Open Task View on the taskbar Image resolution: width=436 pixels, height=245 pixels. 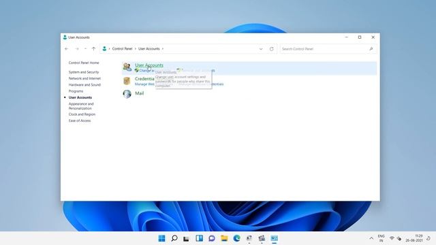(x=186, y=238)
